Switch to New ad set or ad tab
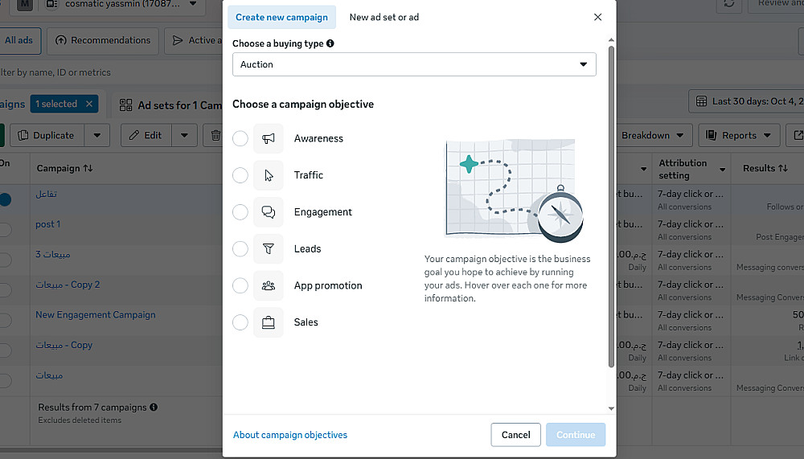Screen dimensions: 804x459 pos(384,17)
